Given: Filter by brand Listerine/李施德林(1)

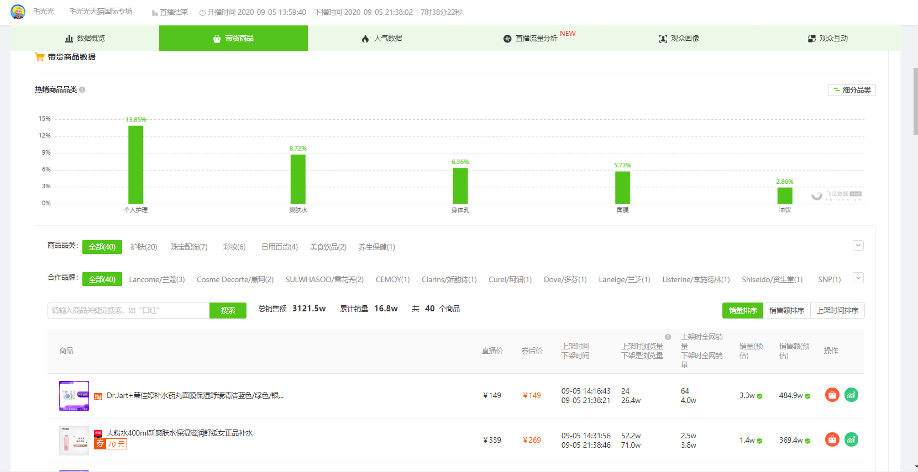Looking at the screenshot, I should (696, 279).
